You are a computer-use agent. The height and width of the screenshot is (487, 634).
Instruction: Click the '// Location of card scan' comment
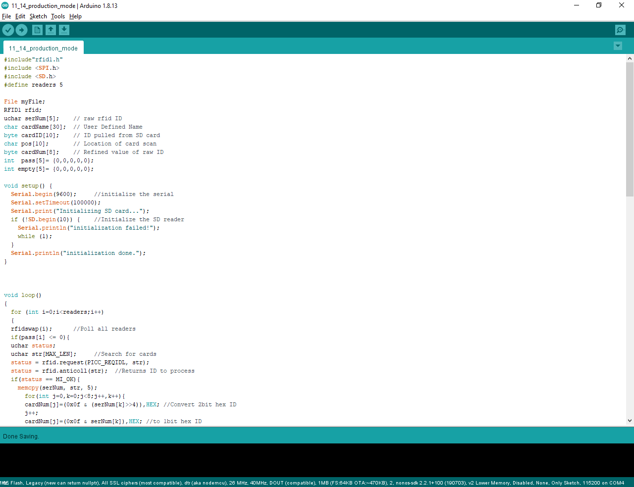115,144
